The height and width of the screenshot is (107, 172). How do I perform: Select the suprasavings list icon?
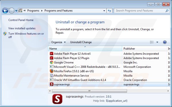52,84
